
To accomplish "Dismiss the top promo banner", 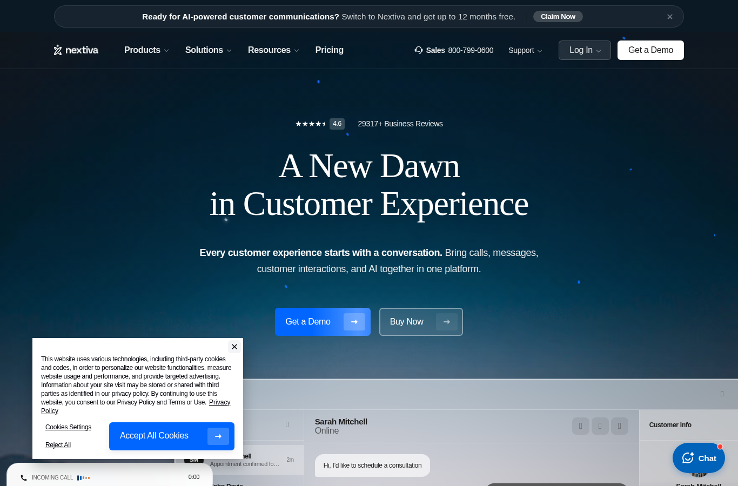I will click(670, 17).
